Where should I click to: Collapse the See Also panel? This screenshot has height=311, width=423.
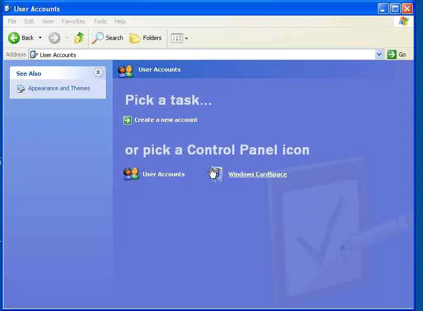click(x=98, y=72)
